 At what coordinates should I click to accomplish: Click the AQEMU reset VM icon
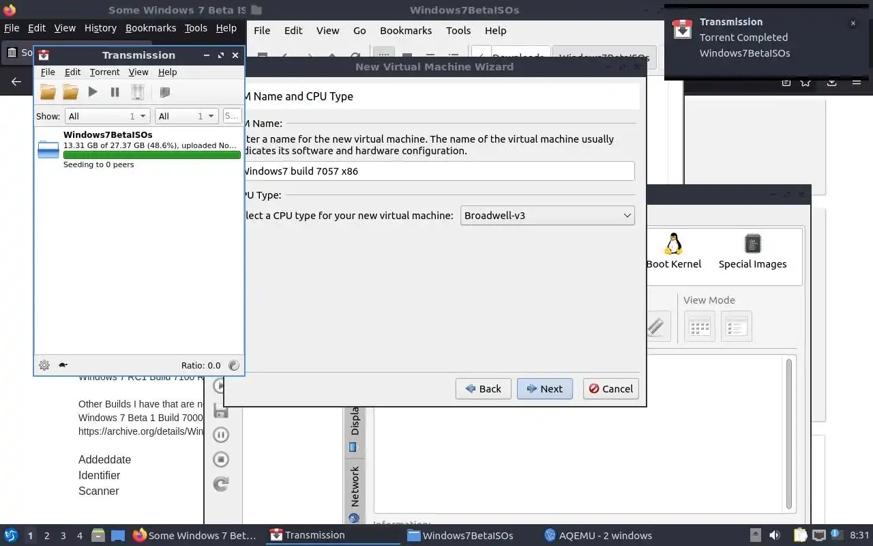(x=220, y=484)
